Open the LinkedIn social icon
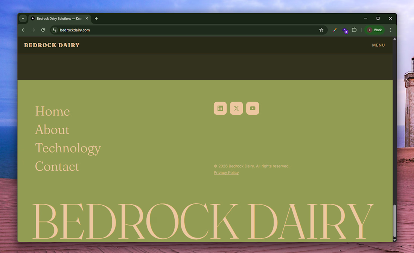This screenshot has height=253, width=414. (x=220, y=108)
